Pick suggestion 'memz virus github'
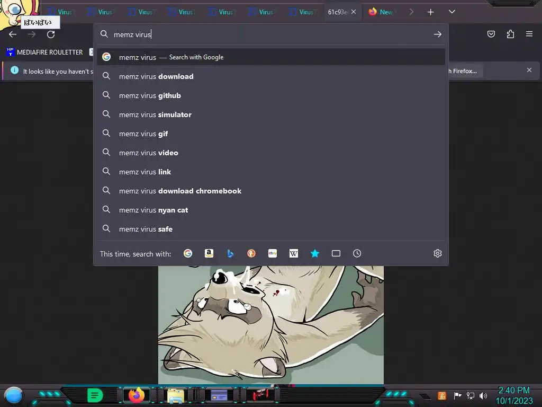 pos(271,95)
